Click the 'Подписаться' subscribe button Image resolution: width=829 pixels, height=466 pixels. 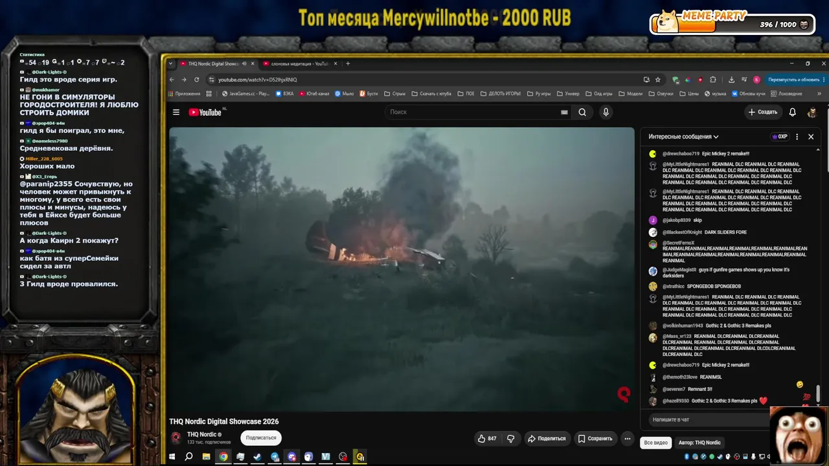[261, 438]
